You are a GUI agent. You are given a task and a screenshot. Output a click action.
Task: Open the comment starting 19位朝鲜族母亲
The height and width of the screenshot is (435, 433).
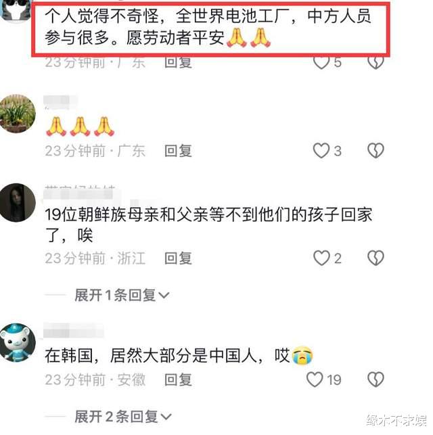(208, 225)
